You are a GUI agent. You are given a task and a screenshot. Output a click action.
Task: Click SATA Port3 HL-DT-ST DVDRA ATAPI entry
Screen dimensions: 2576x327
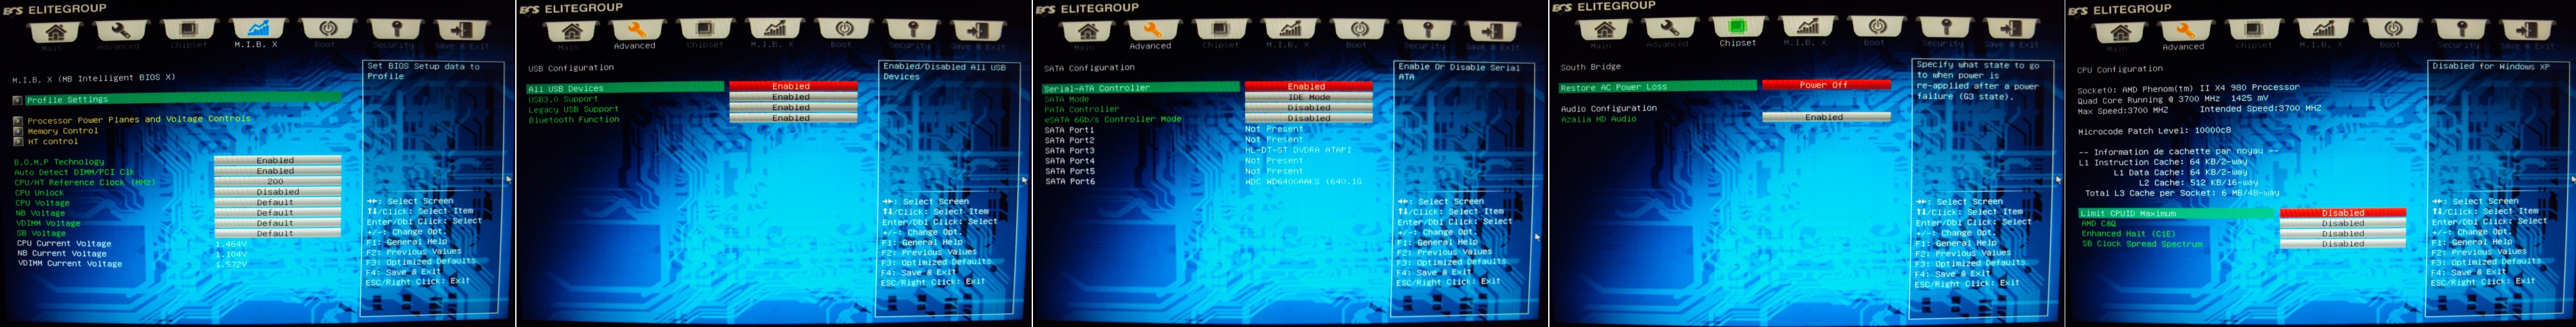1298,150
